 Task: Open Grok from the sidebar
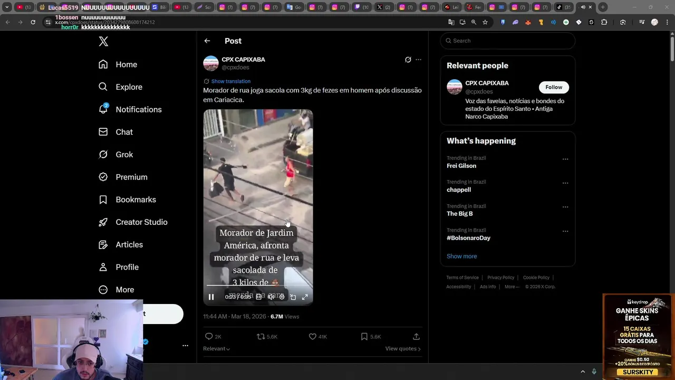point(115,155)
